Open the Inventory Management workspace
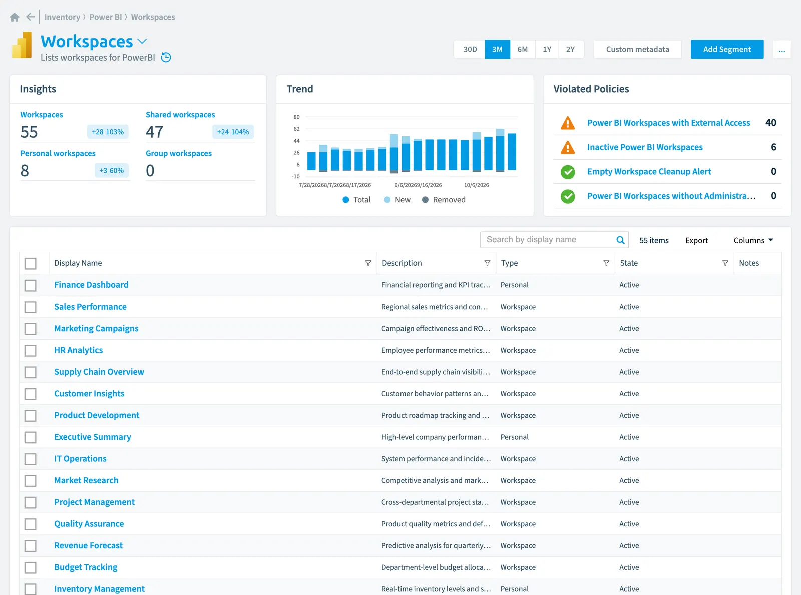The image size is (801, 595). point(99,589)
